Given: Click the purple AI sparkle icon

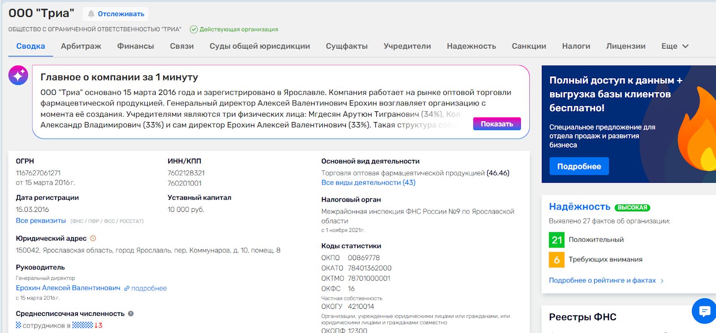Looking at the screenshot, I should pyautogui.click(x=18, y=76).
